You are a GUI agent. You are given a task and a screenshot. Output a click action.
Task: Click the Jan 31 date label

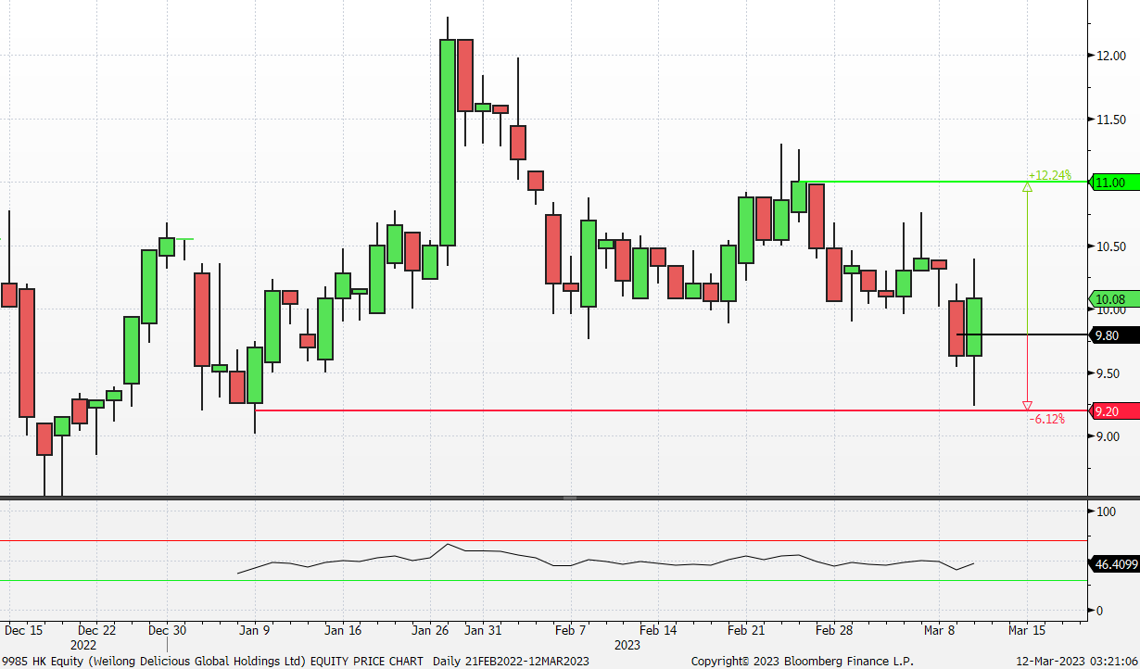tap(483, 630)
